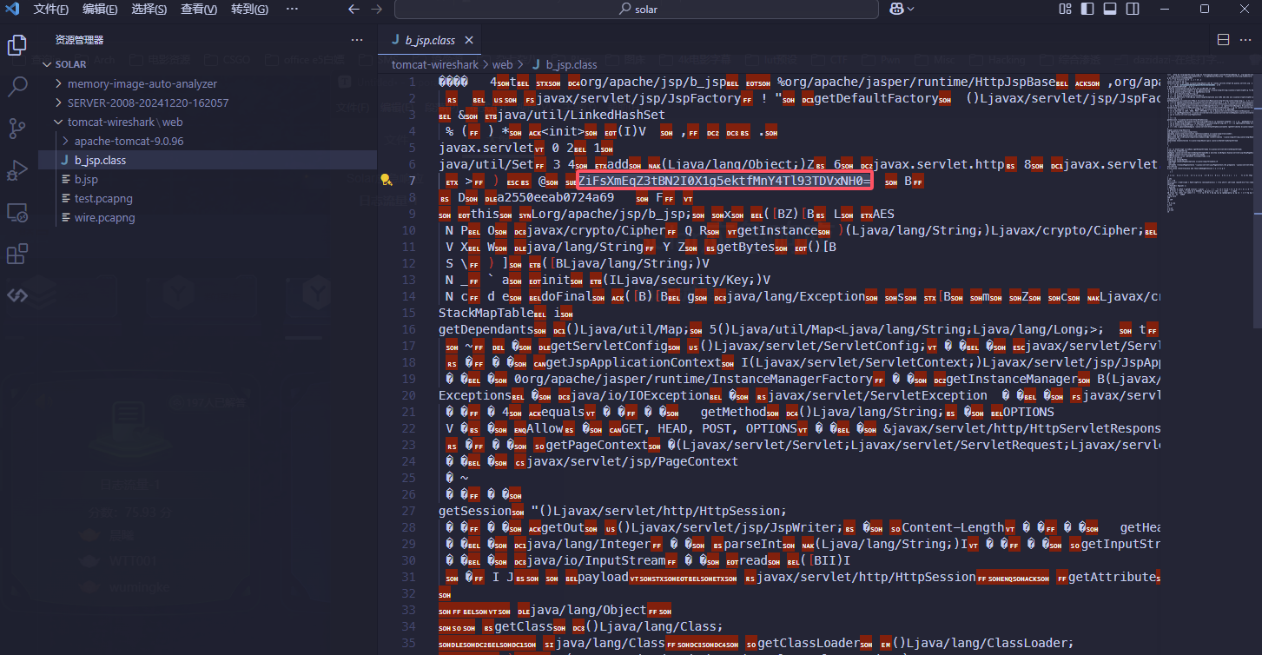Screen dimensions: 1262x655
Task: Click the Explorer files icon
Action: 17,45
